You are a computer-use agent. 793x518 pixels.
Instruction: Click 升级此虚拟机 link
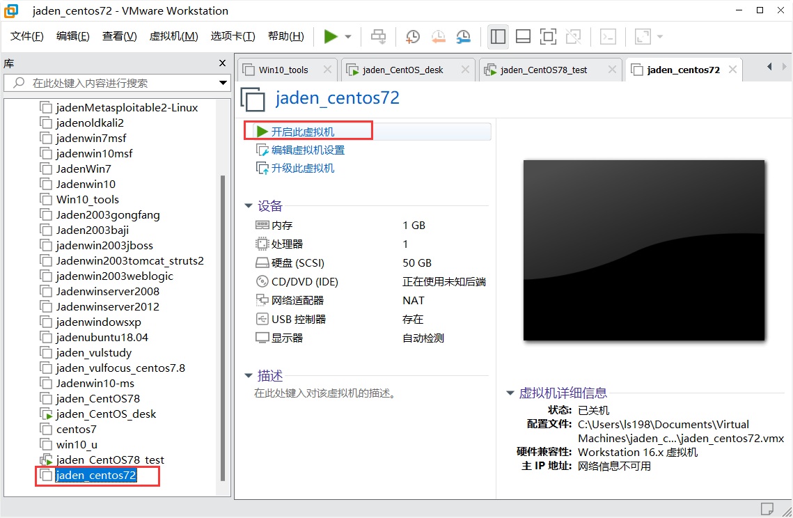301,167
